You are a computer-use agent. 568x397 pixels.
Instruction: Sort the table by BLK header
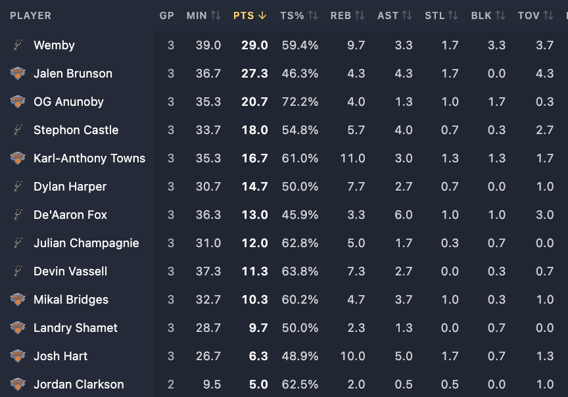point(488,16)
